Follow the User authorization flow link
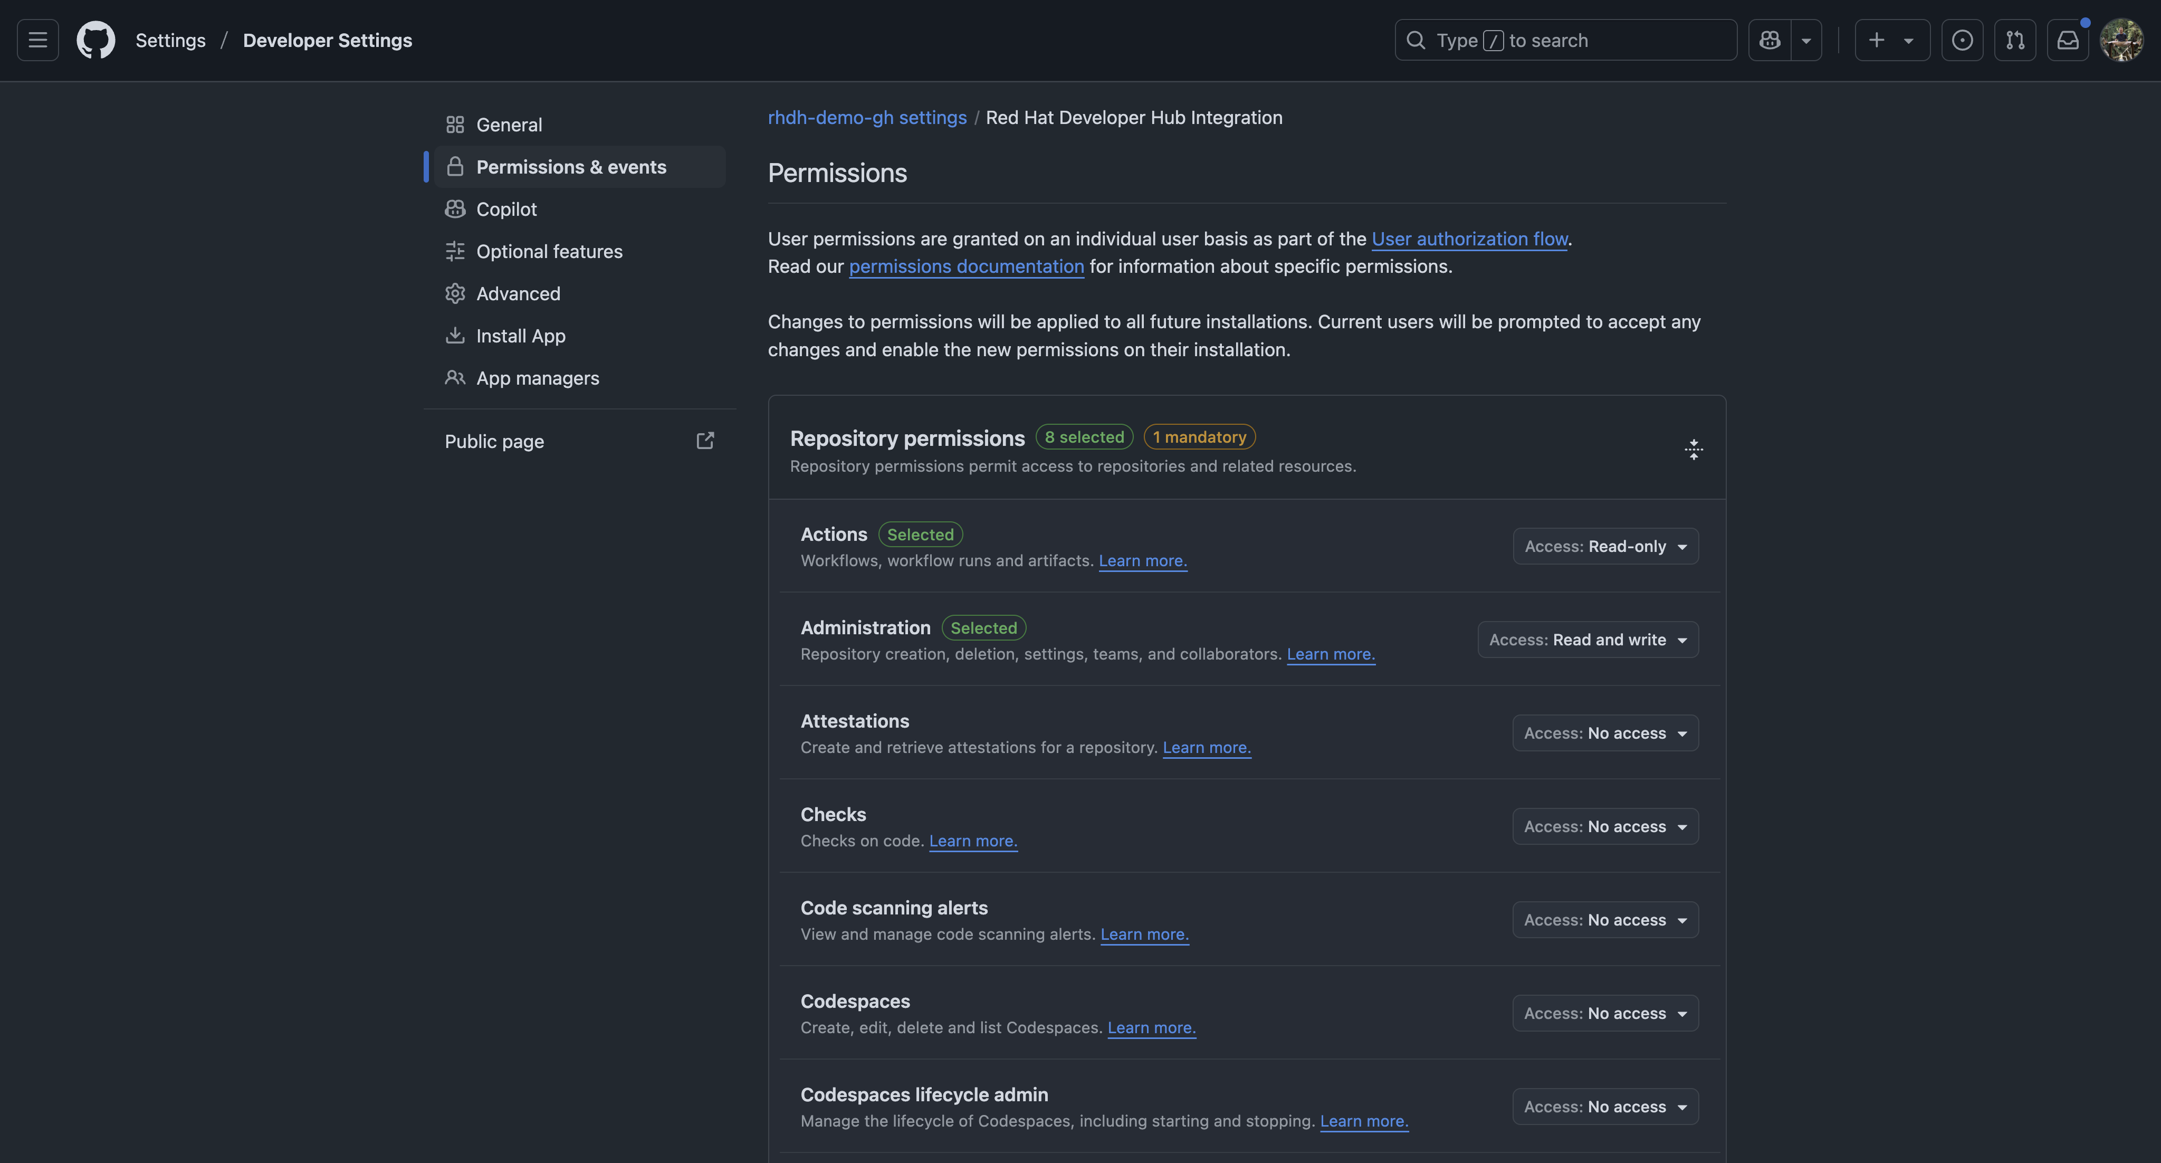Viewport: 2161px width, 1163px height. pyautogui.click(x=1469, y=239)
